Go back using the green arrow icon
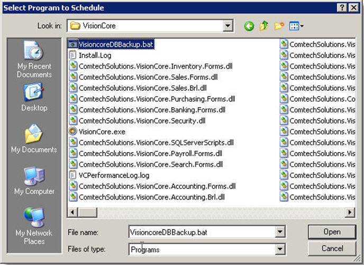The width and height of the screenshot is (364, 265). coord(249,26)
